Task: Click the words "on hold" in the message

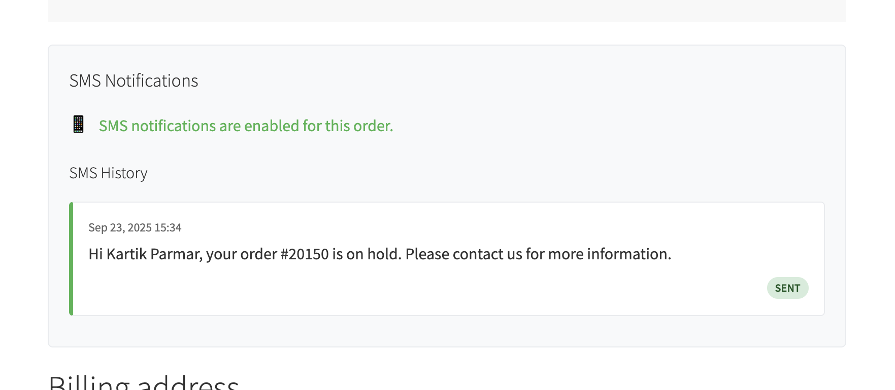Action: (372, 254)
